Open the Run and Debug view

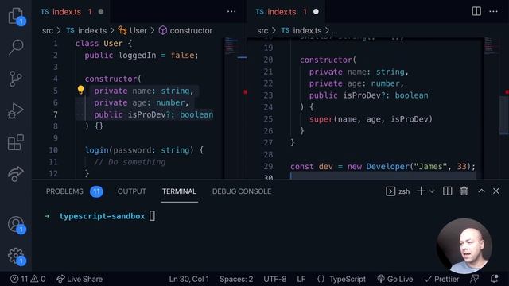[x=16, y=110]
